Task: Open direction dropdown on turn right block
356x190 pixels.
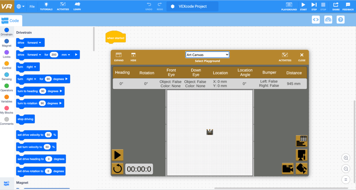Action: (x=31, y=67)
